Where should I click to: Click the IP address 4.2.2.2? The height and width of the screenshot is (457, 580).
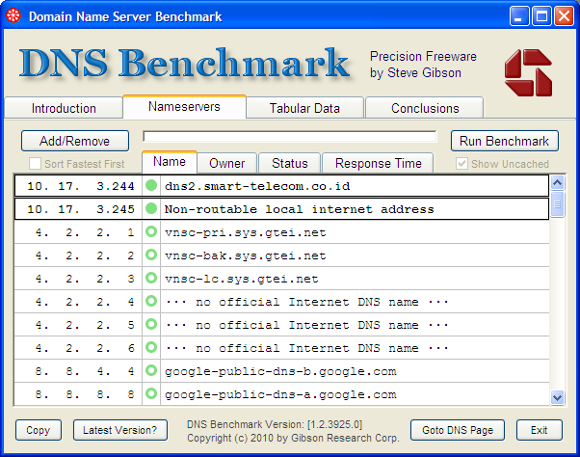pos(85,255)
